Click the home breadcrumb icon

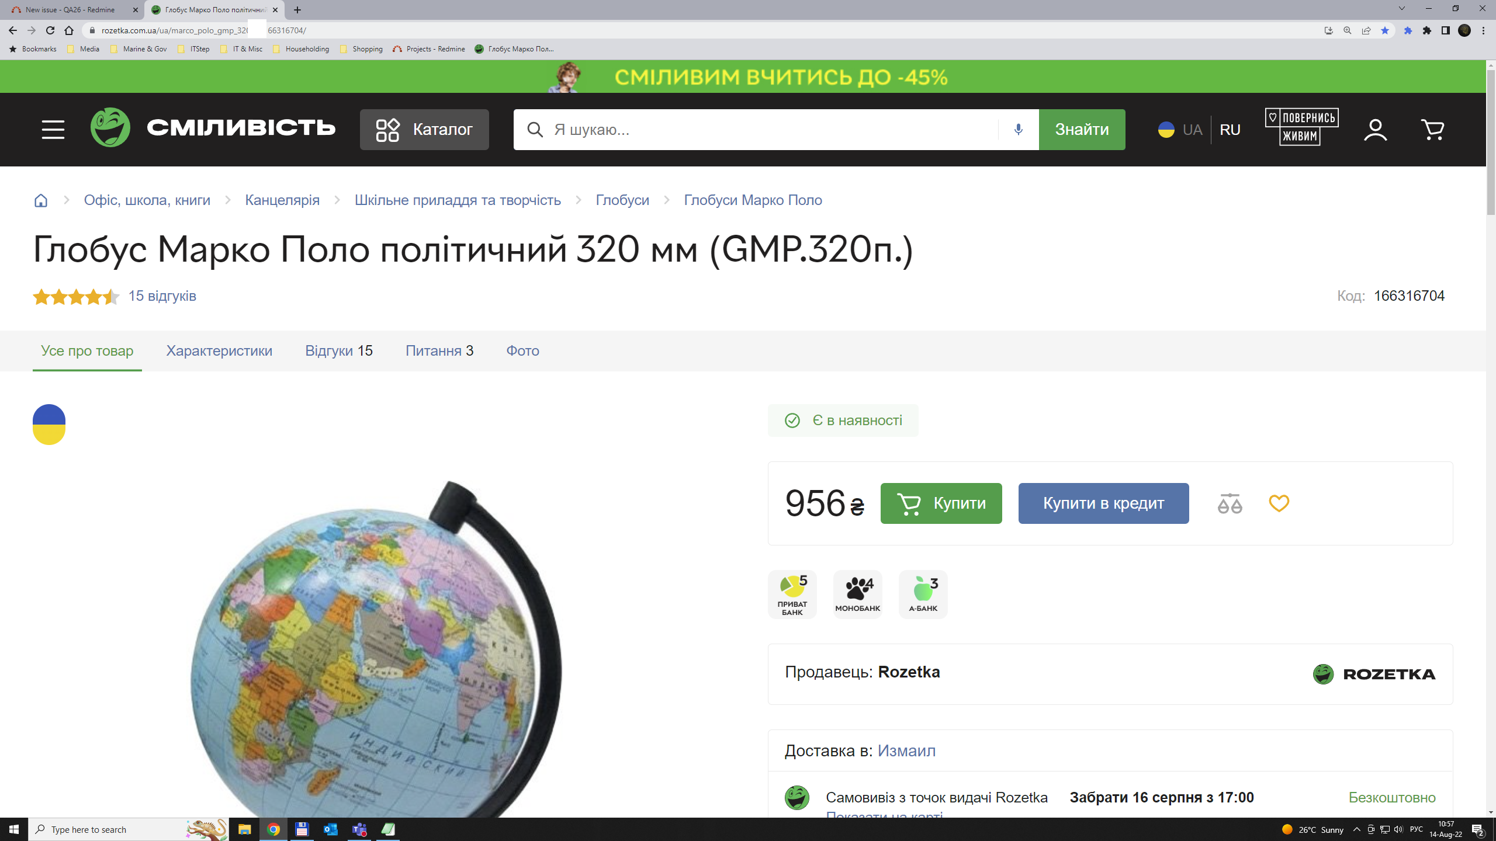(41, 200)
